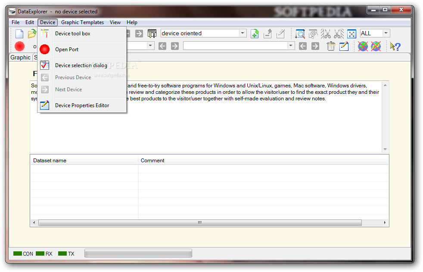Click the RX status indicator

point(44,253)
